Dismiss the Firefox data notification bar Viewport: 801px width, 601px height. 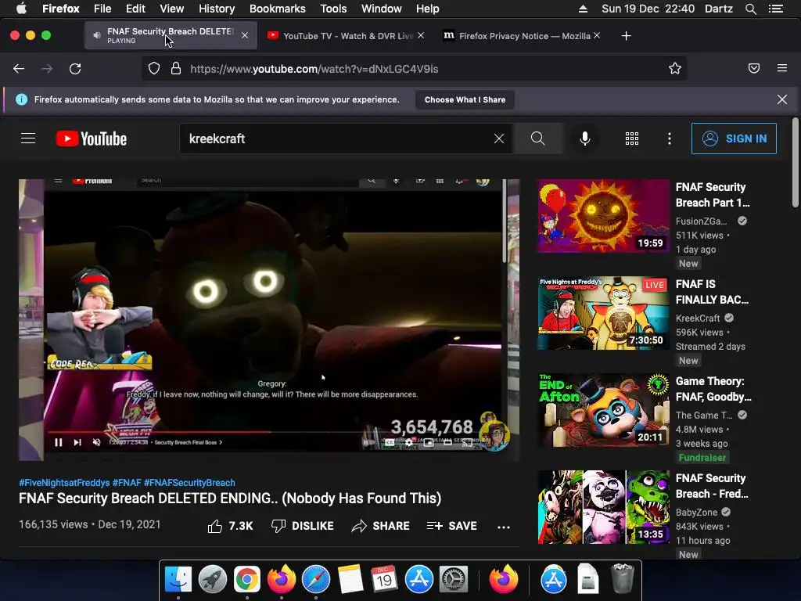point(782,99)
